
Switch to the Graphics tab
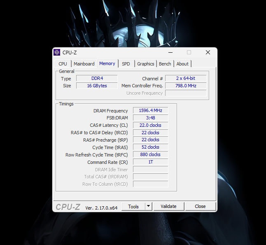click(145, 64)
